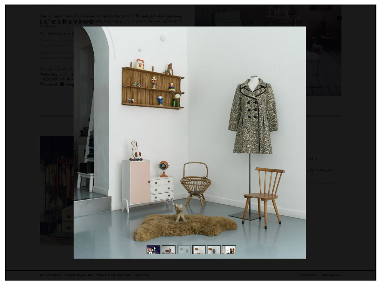Navigate to the ABOUT page

tap(296, 22)
